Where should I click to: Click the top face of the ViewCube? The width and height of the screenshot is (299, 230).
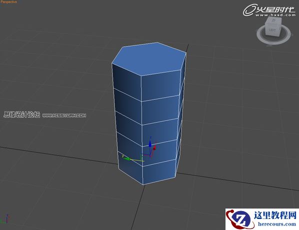(274, 20)
